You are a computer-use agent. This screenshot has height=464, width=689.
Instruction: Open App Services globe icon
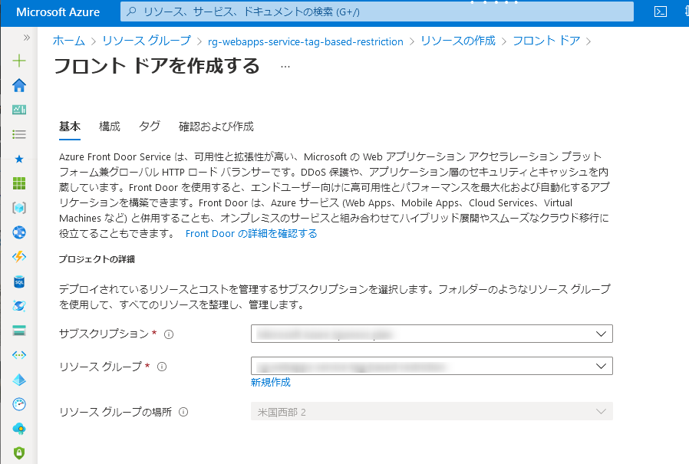[x=19, y=232]
